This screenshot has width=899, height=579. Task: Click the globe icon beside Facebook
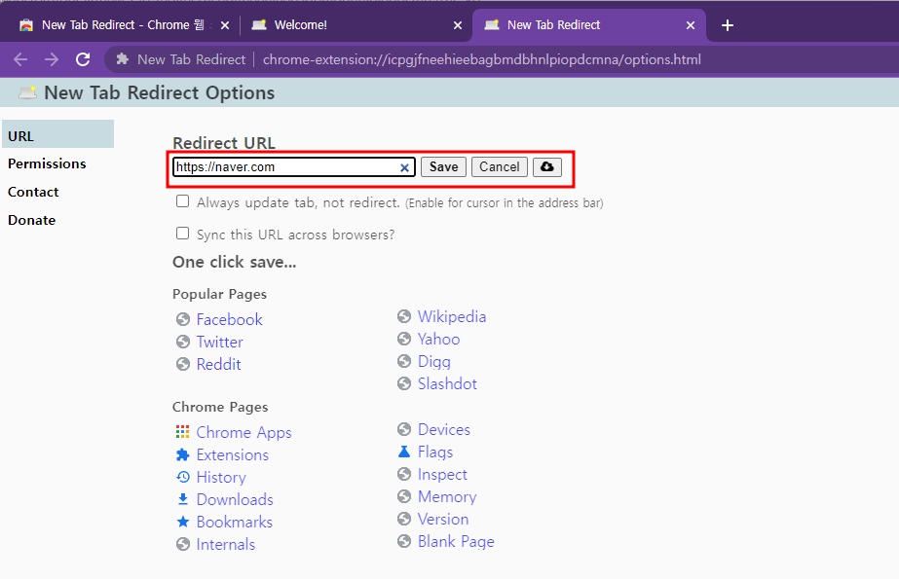point(183,319)
